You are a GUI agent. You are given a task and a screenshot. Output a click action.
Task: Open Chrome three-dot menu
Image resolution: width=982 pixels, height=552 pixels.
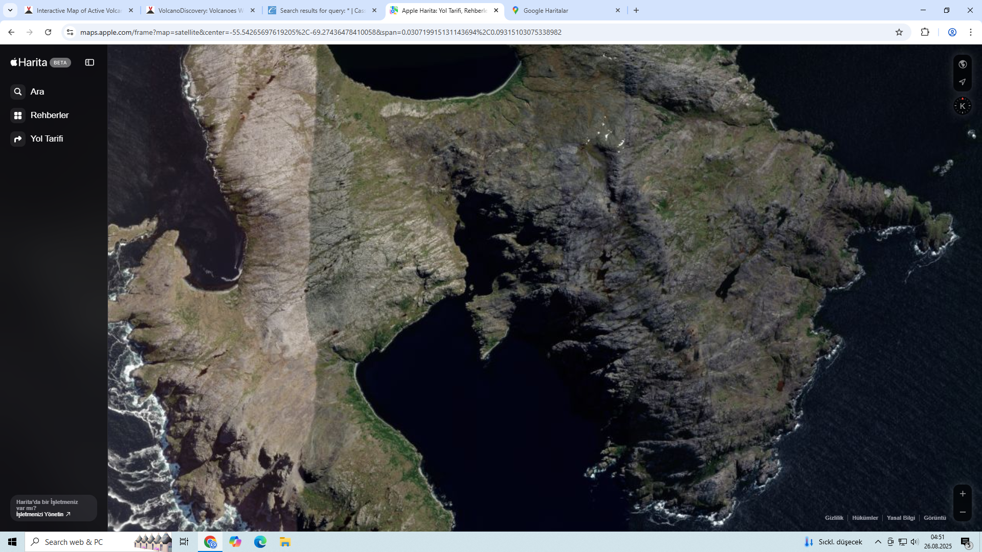[x=970, y=32]
